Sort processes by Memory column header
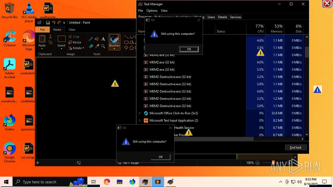 (275, 29)
